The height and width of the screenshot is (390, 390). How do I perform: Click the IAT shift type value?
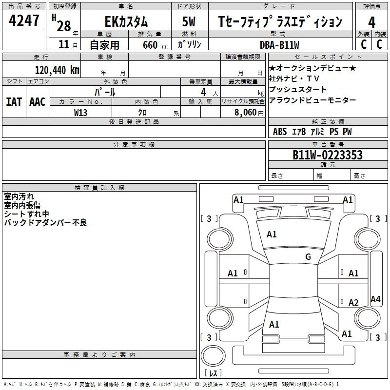pos(15,102)
